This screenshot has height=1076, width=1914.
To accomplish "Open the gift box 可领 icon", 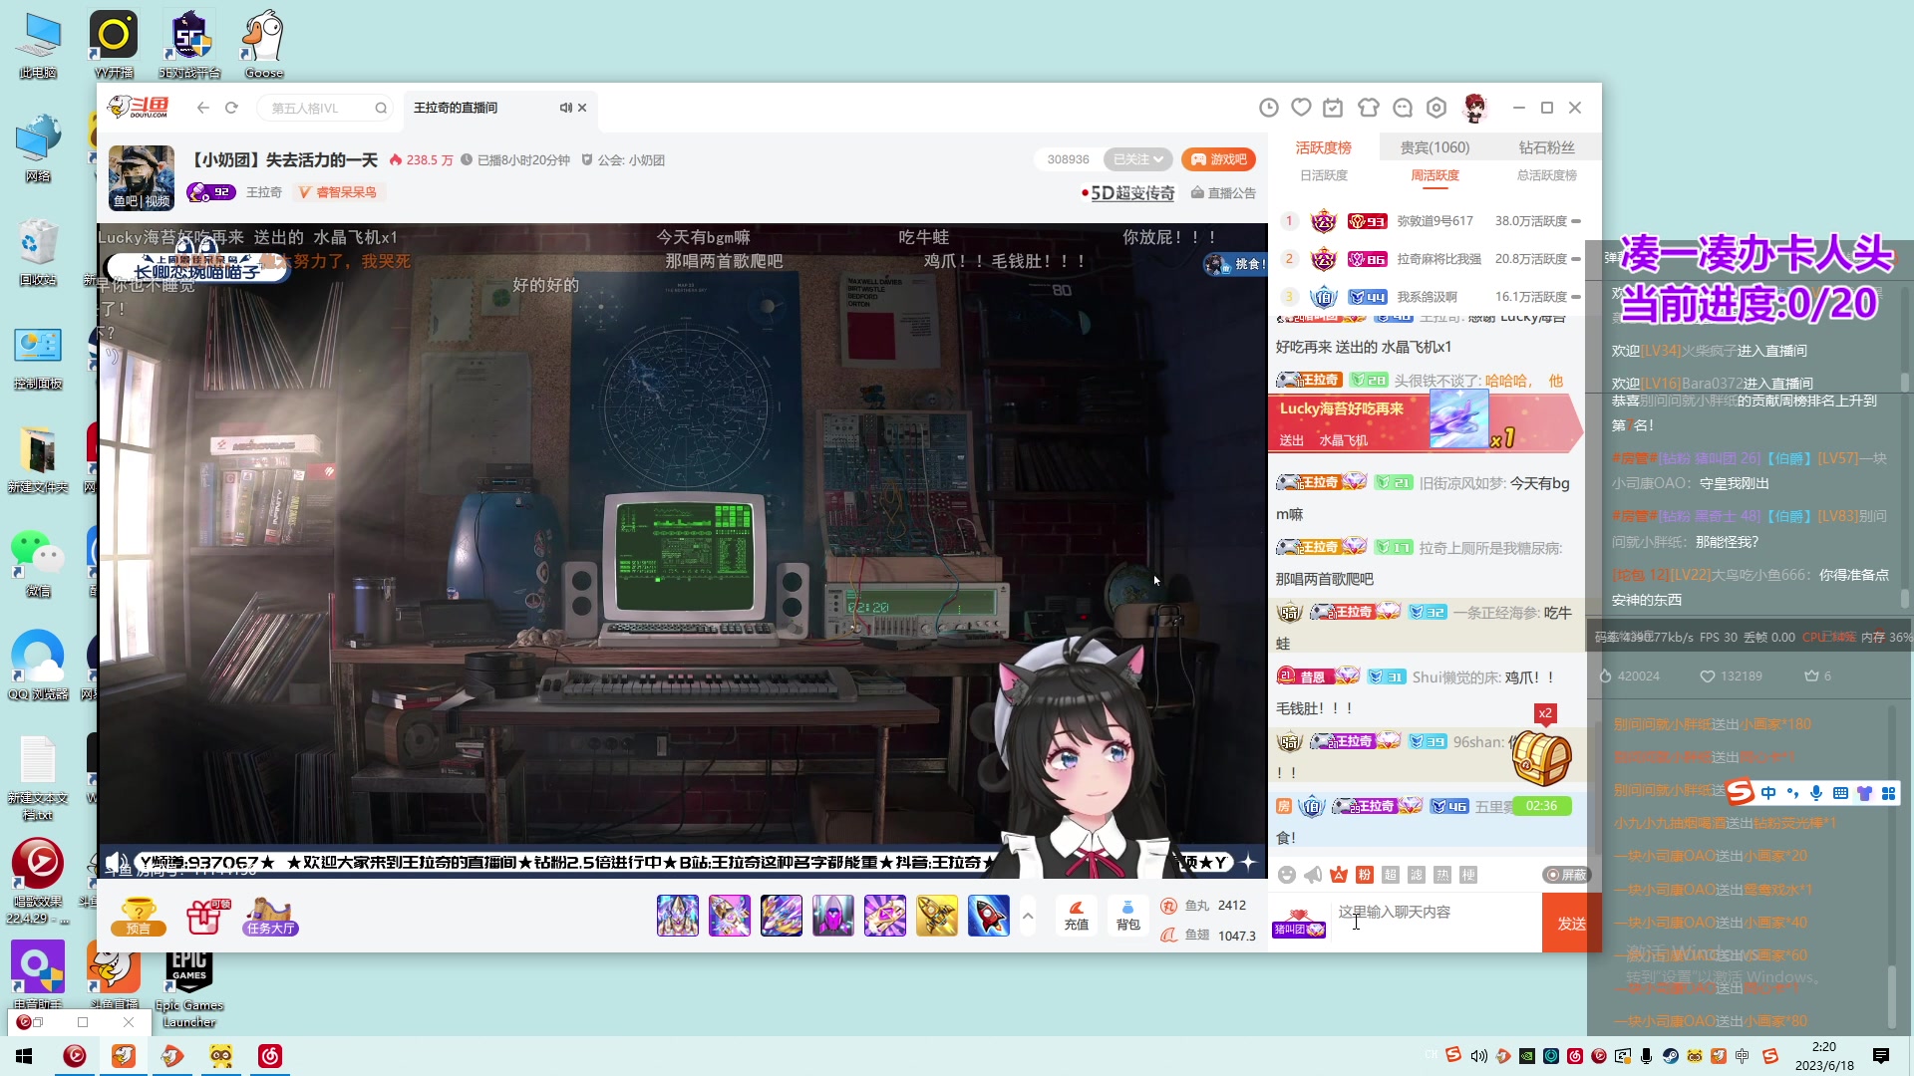I will [x=207, y=917].
